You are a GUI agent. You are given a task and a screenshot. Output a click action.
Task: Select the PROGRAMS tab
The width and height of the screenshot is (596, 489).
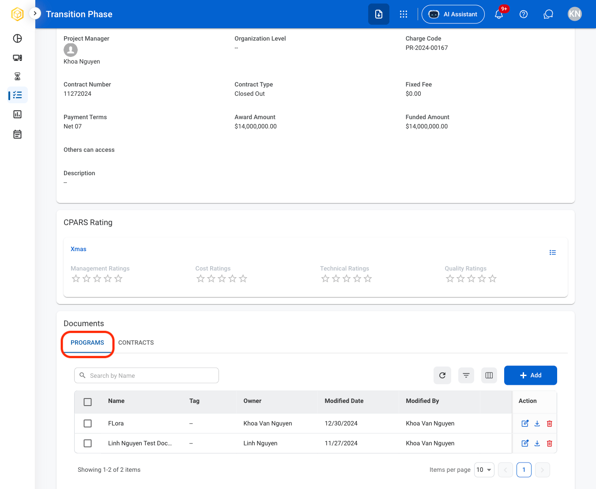(87, 343)
